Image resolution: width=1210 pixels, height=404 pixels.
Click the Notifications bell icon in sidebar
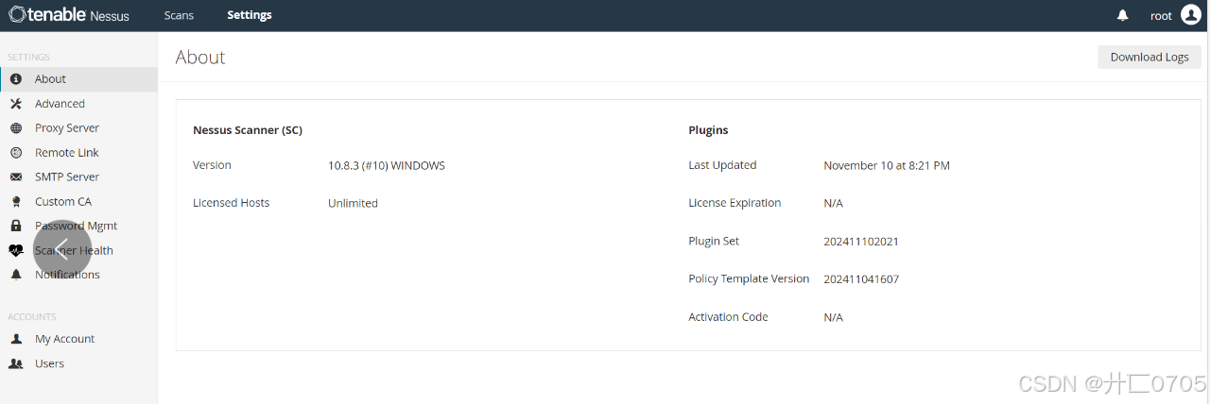pos(16,275)
